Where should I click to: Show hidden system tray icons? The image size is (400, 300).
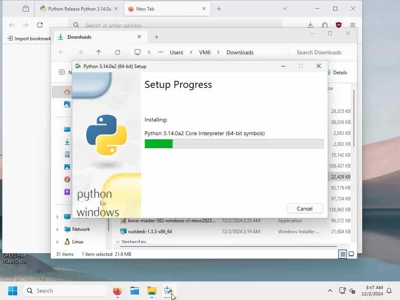point(330,291)
